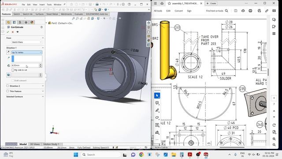Accept the Cut-Extrude with green checkmark
This screenshot has width=282, height=159.
tap(8, 32)
